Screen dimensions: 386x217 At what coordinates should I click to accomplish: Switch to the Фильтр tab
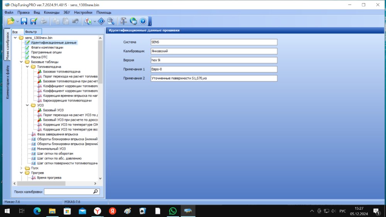pyautogui.click(x=33, y=32)
